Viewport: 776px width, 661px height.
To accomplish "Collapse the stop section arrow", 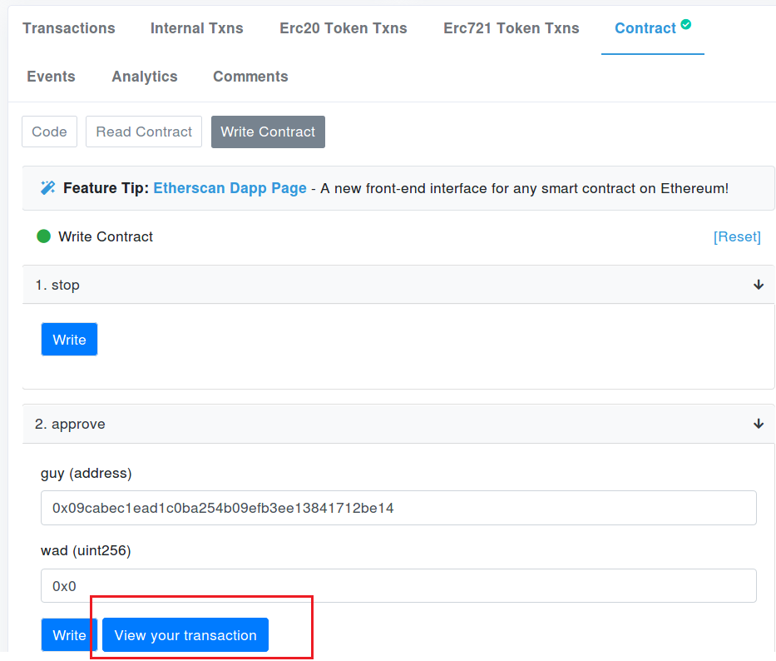I will pos(759,285).
